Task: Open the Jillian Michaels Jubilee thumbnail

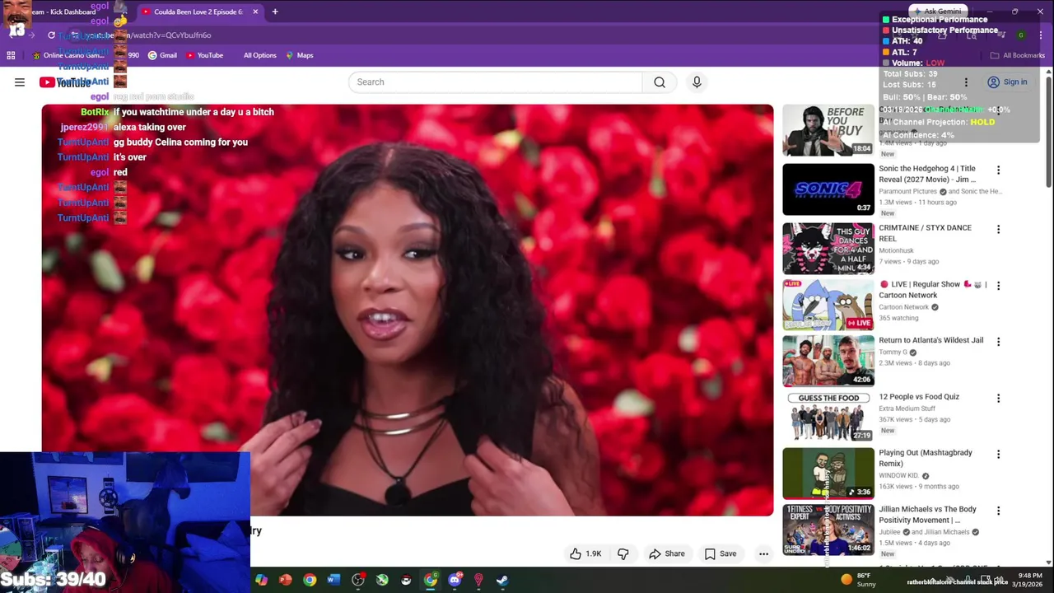Action: click(828, 530)
